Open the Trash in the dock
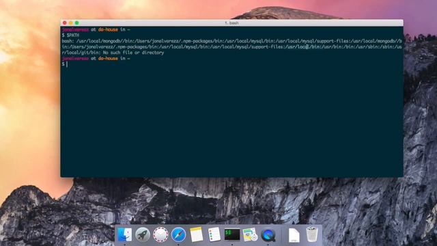Screen dimensions: 437x246 311,234
